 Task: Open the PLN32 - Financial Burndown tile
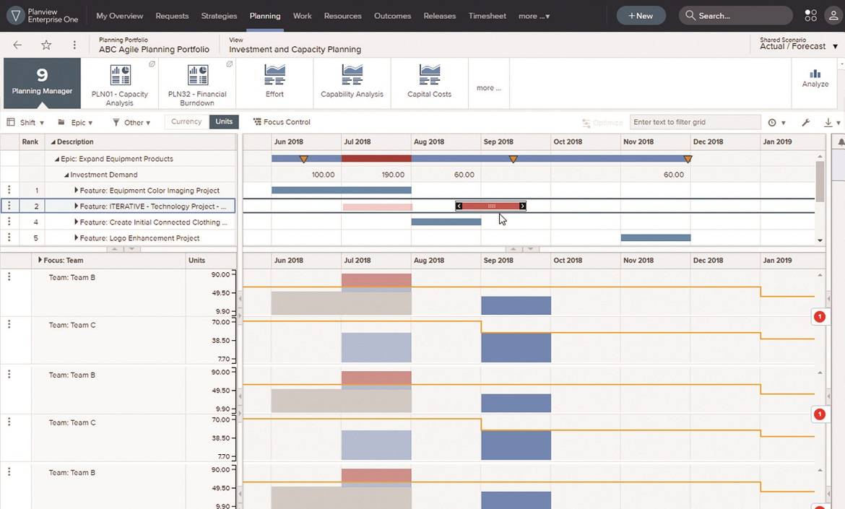[197, 82]
